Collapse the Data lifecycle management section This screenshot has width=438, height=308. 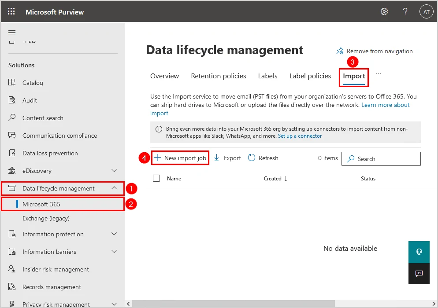point(114,188)
